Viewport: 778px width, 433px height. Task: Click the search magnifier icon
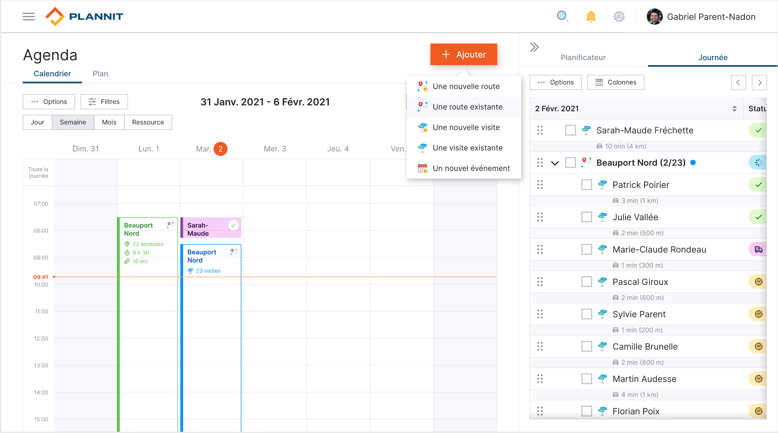coord(562,17)
